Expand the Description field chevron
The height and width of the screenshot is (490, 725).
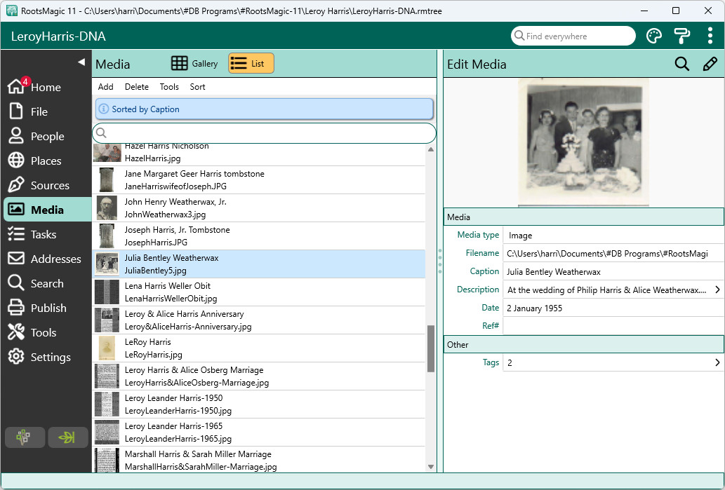point(717,290)
